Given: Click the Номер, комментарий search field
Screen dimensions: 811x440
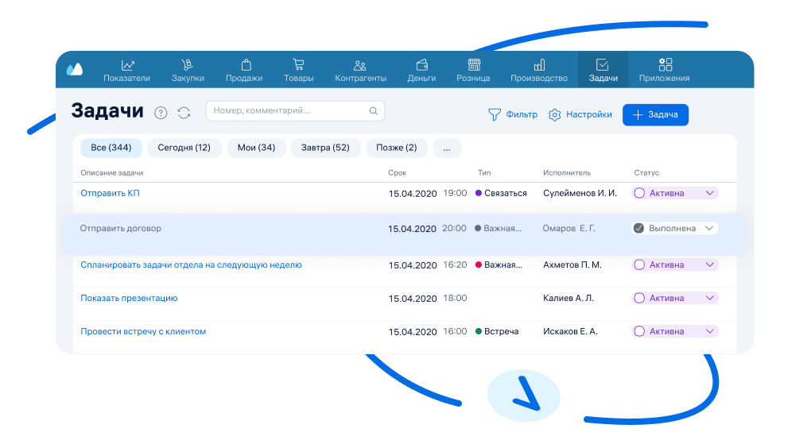Looking at the screenshot, I should [286, 111].
